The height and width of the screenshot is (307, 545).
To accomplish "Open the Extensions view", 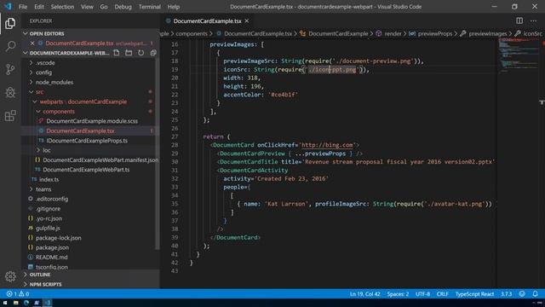I will click(10, 116).
